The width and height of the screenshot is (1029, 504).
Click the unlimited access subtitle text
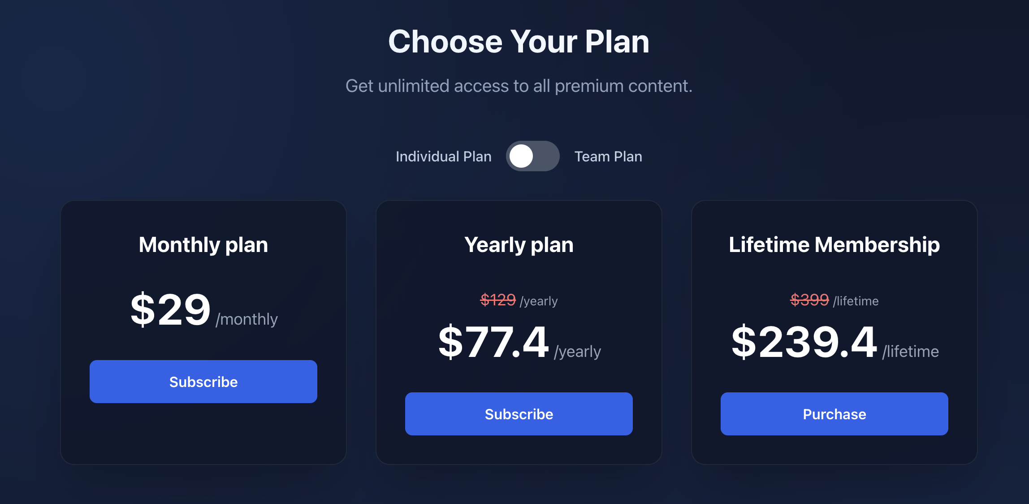[x=519, y=86]
